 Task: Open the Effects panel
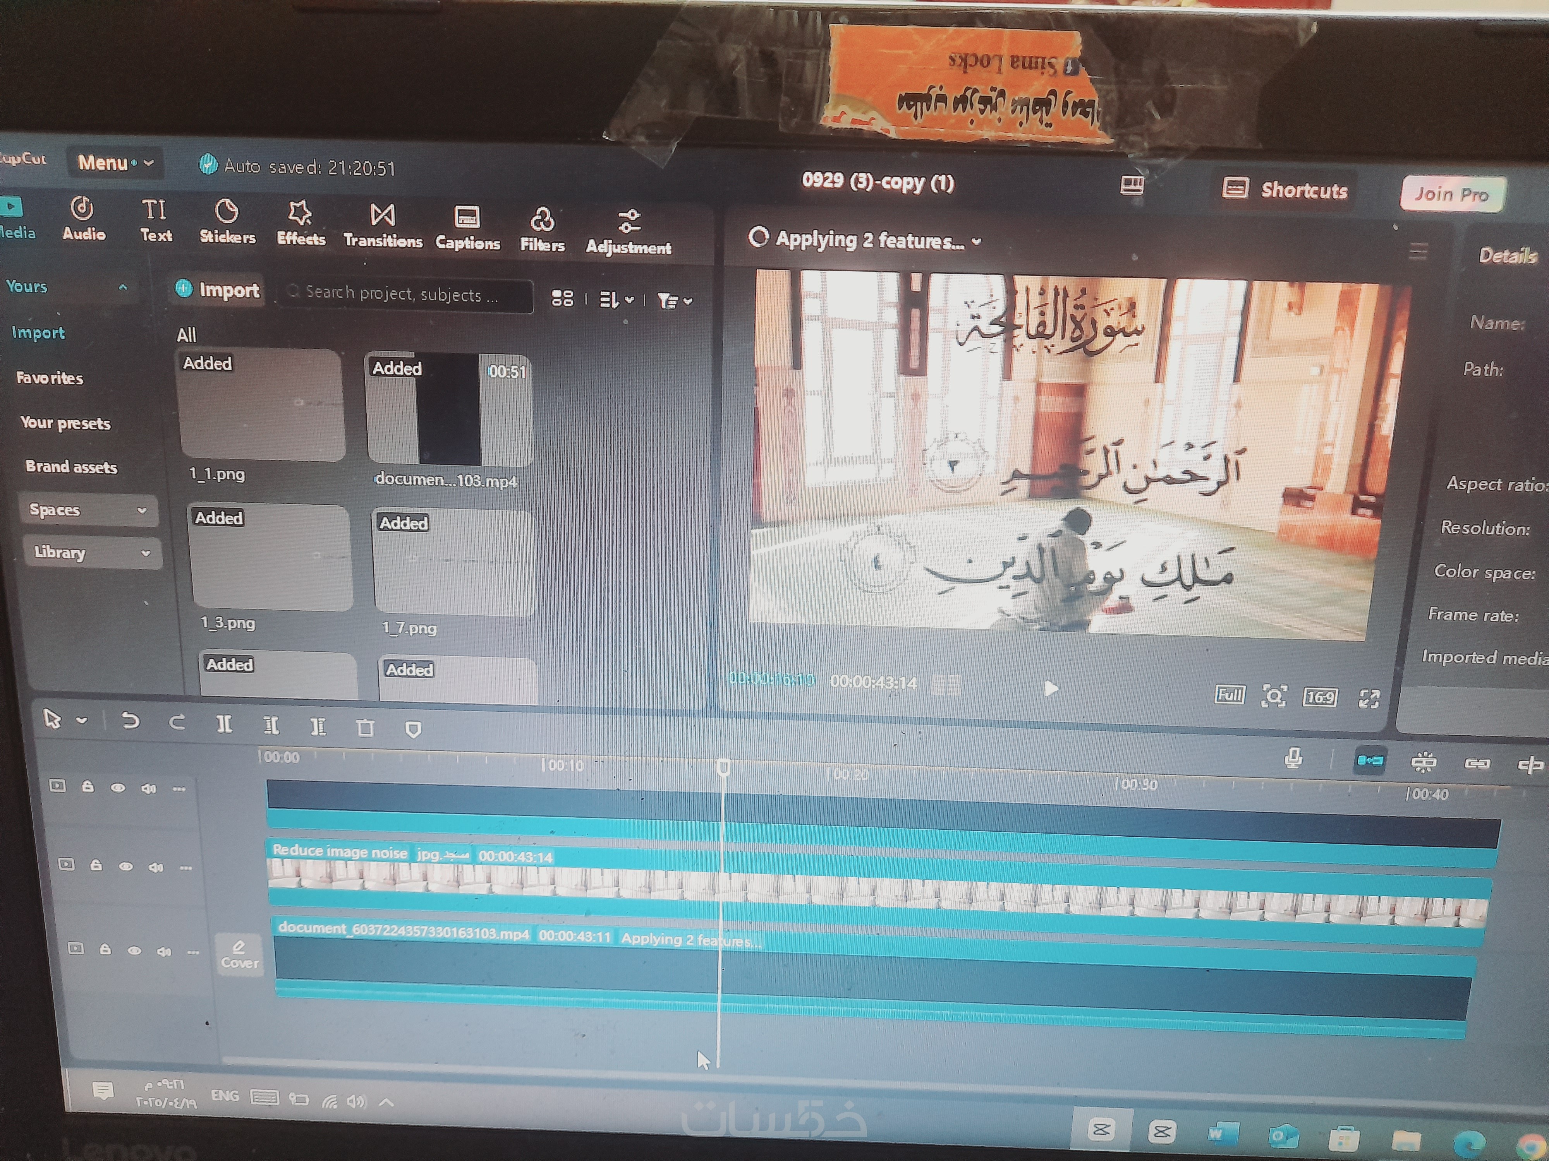coord(301,224)
